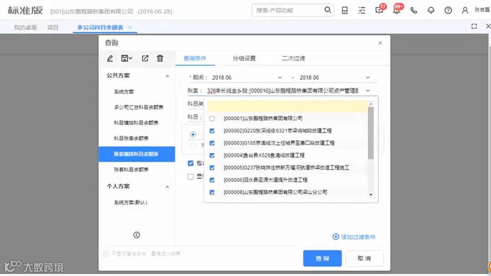Collapse the 账簿 dropdown using its chevron
The height and width of the screenshot is (276, 491).
(x=368, y=91)
